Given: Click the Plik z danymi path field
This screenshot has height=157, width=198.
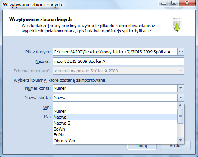Looking at the screenshot, I should tap(115, 52).
